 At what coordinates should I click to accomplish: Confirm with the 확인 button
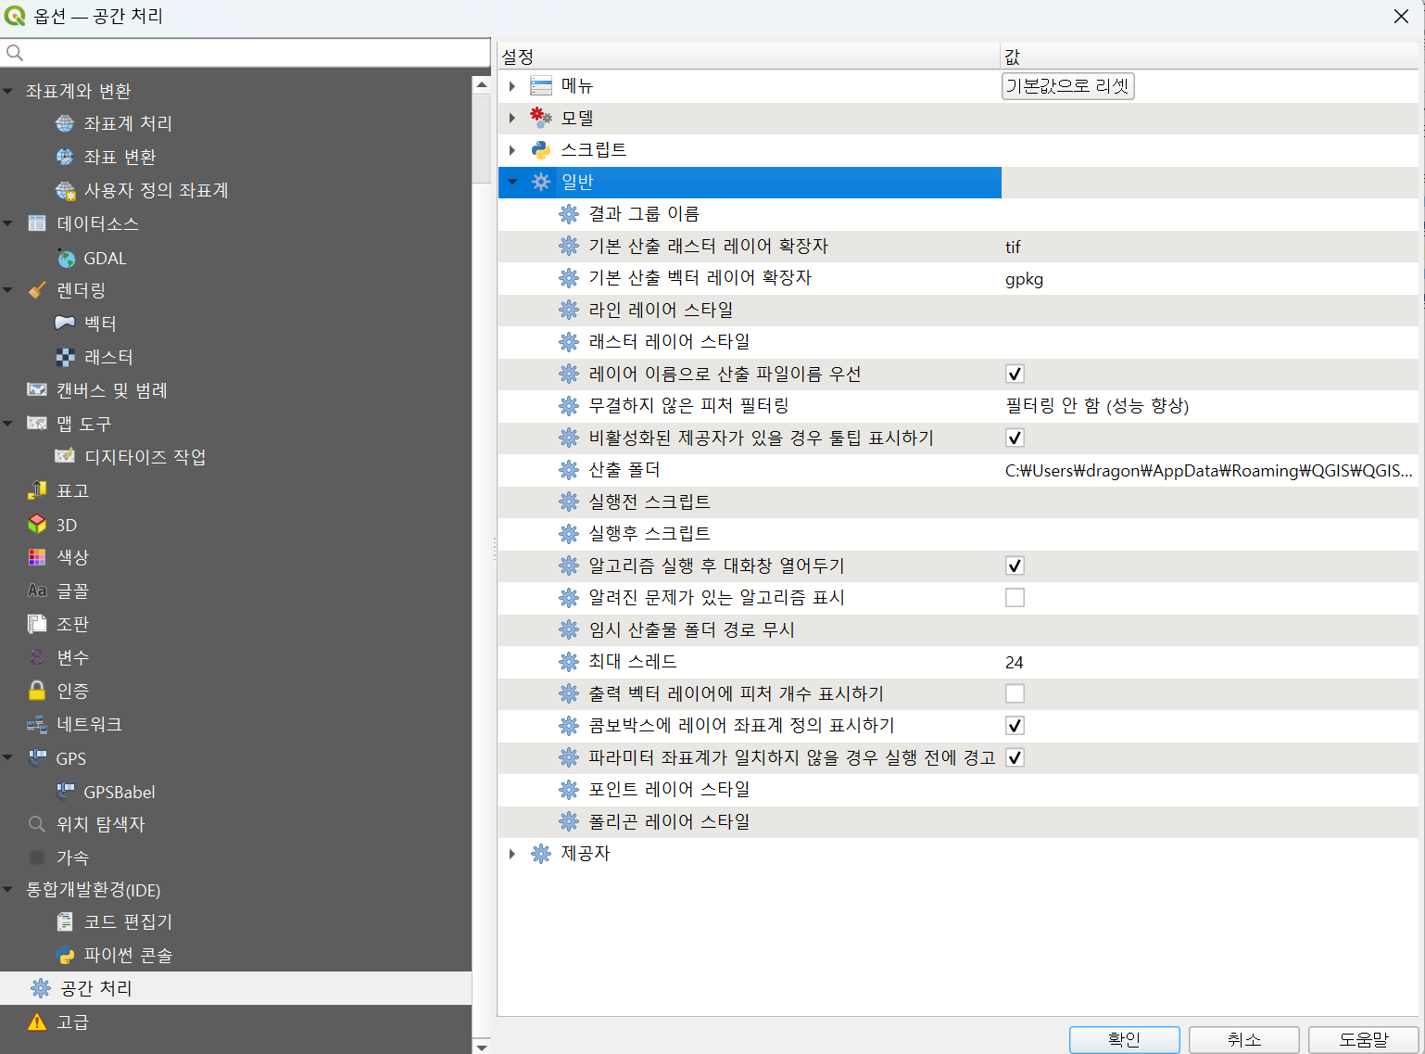[1124, 1039]
